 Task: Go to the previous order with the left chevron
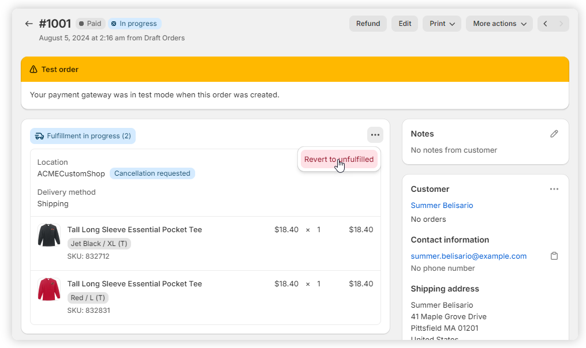546,24
